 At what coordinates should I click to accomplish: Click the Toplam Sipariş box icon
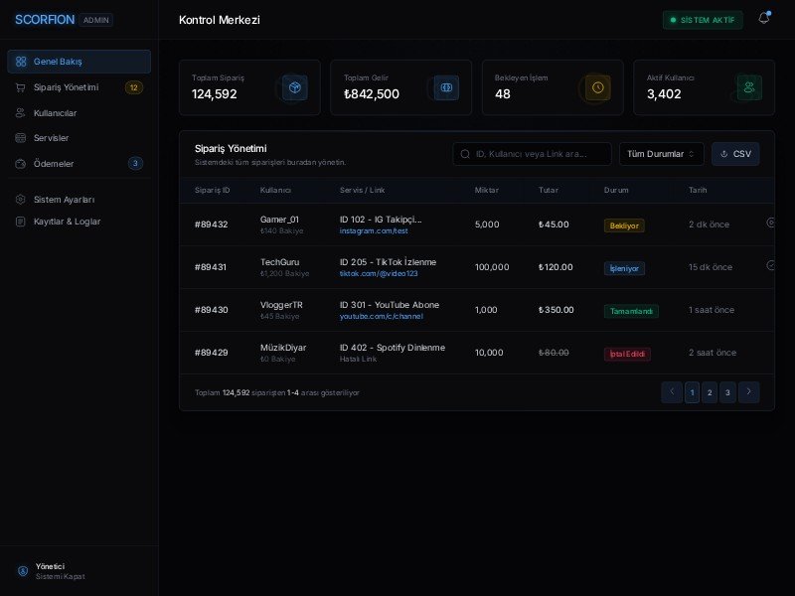click(294, 87)
